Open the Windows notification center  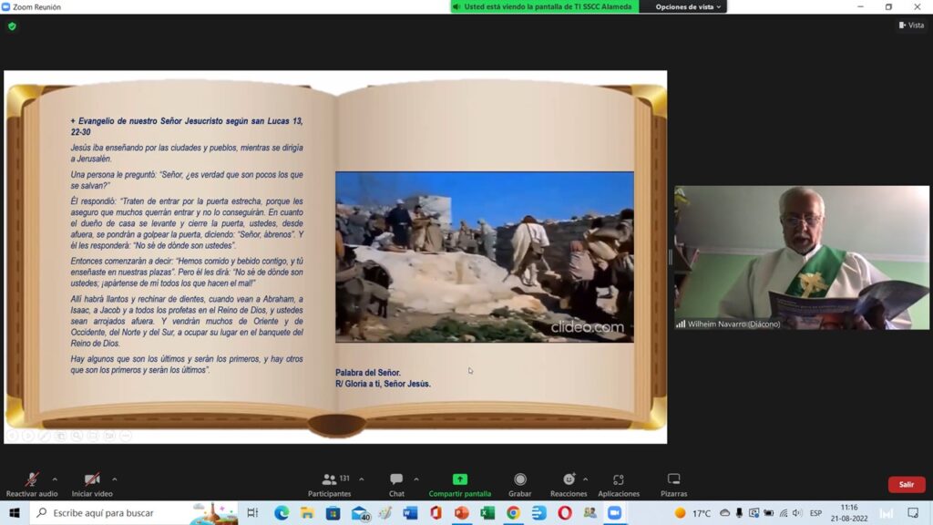tap(913, 512)
